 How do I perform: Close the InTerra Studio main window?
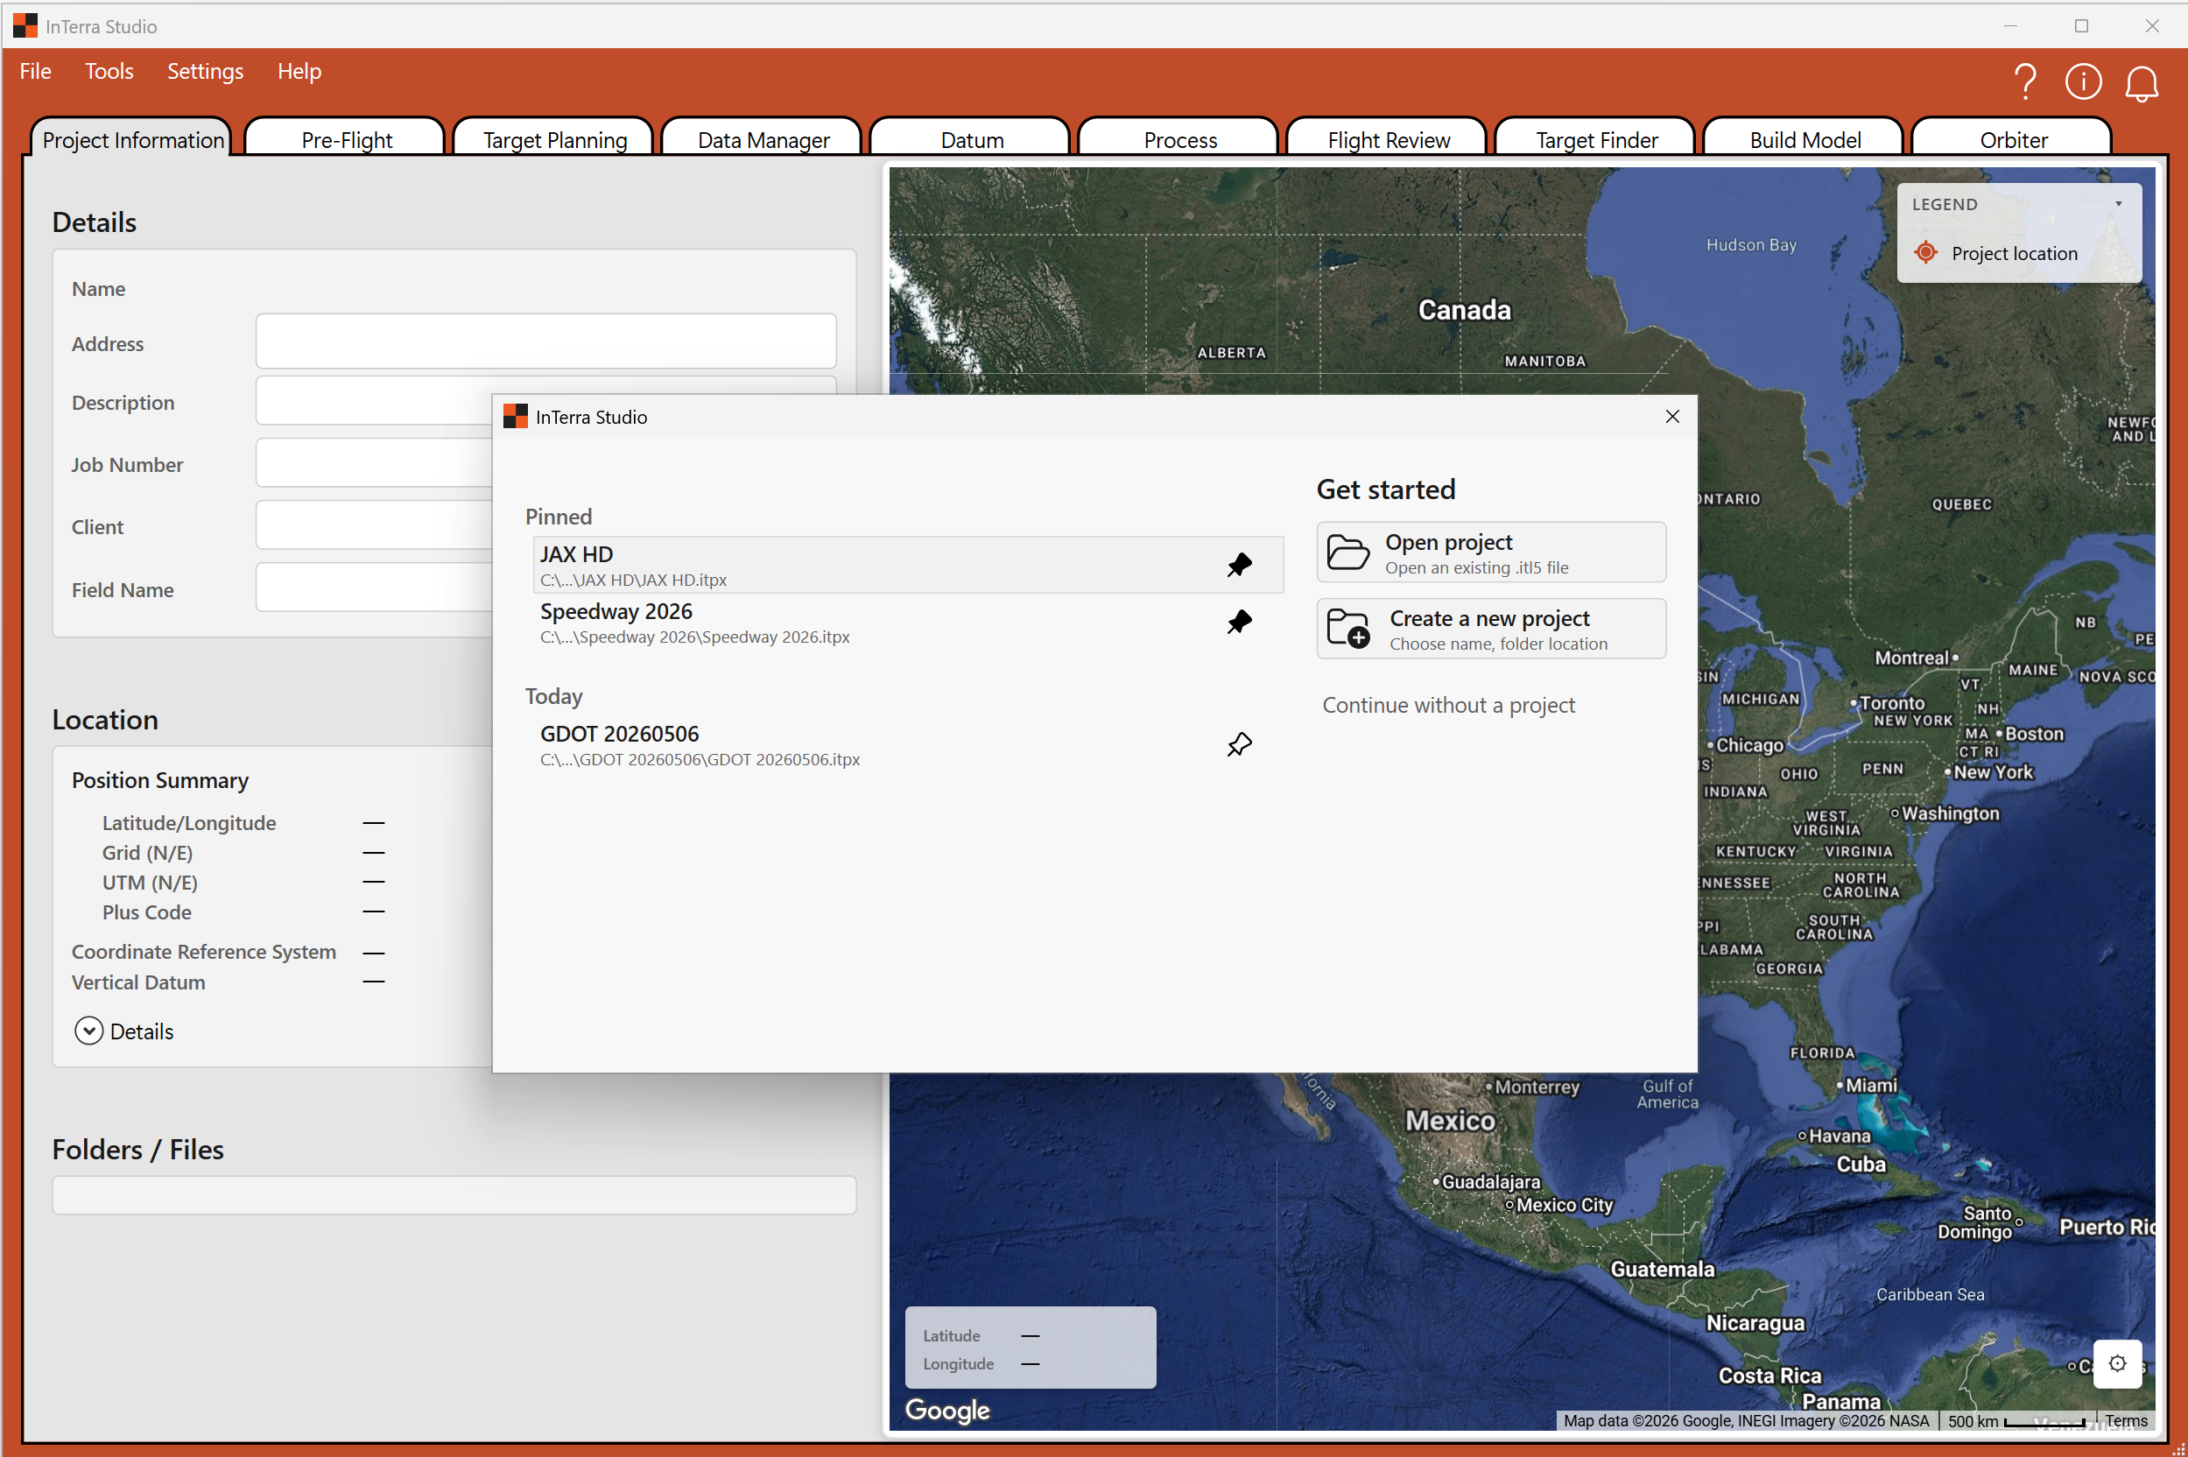click(x=2152, y=26)
